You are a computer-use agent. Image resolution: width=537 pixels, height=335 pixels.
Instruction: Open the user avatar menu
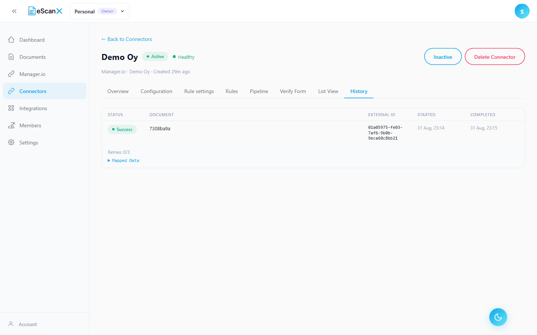[x=522, y=11]
